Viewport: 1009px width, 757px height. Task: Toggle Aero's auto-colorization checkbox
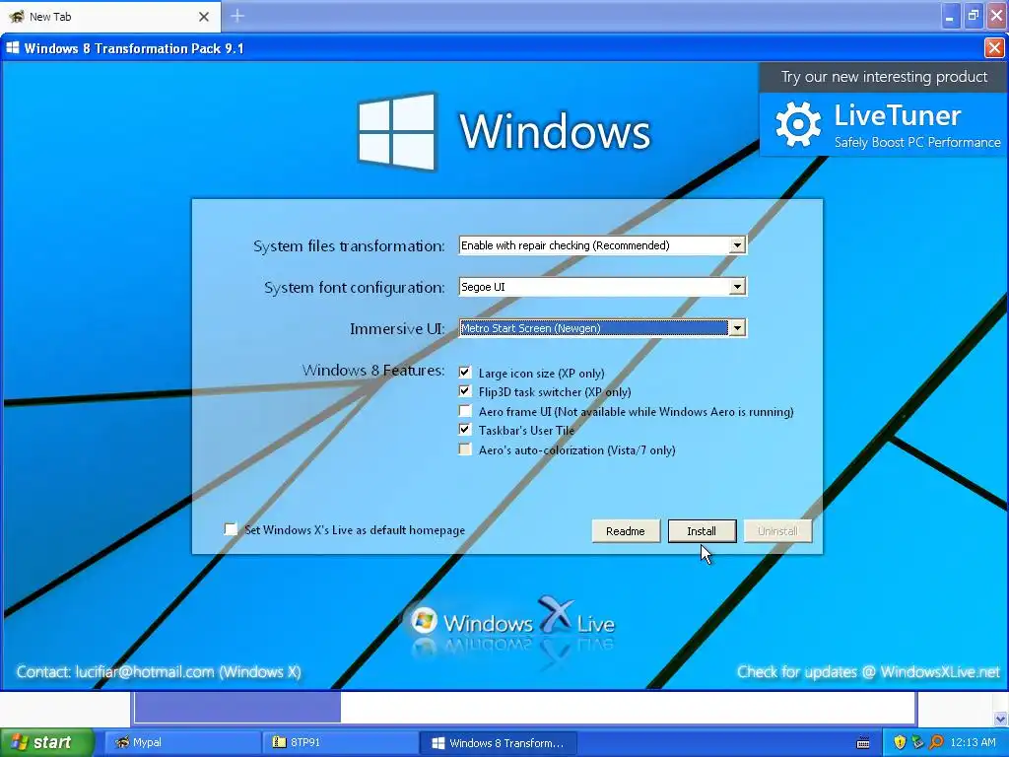465,448
